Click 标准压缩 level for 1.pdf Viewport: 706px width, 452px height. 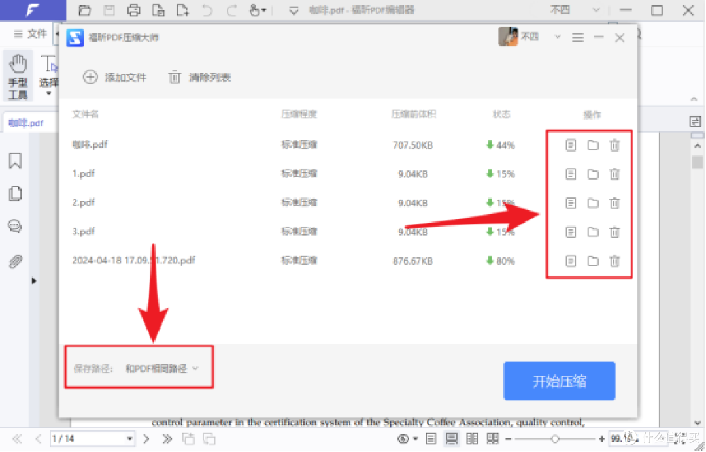pyautogui.click(x=299, y=174)
